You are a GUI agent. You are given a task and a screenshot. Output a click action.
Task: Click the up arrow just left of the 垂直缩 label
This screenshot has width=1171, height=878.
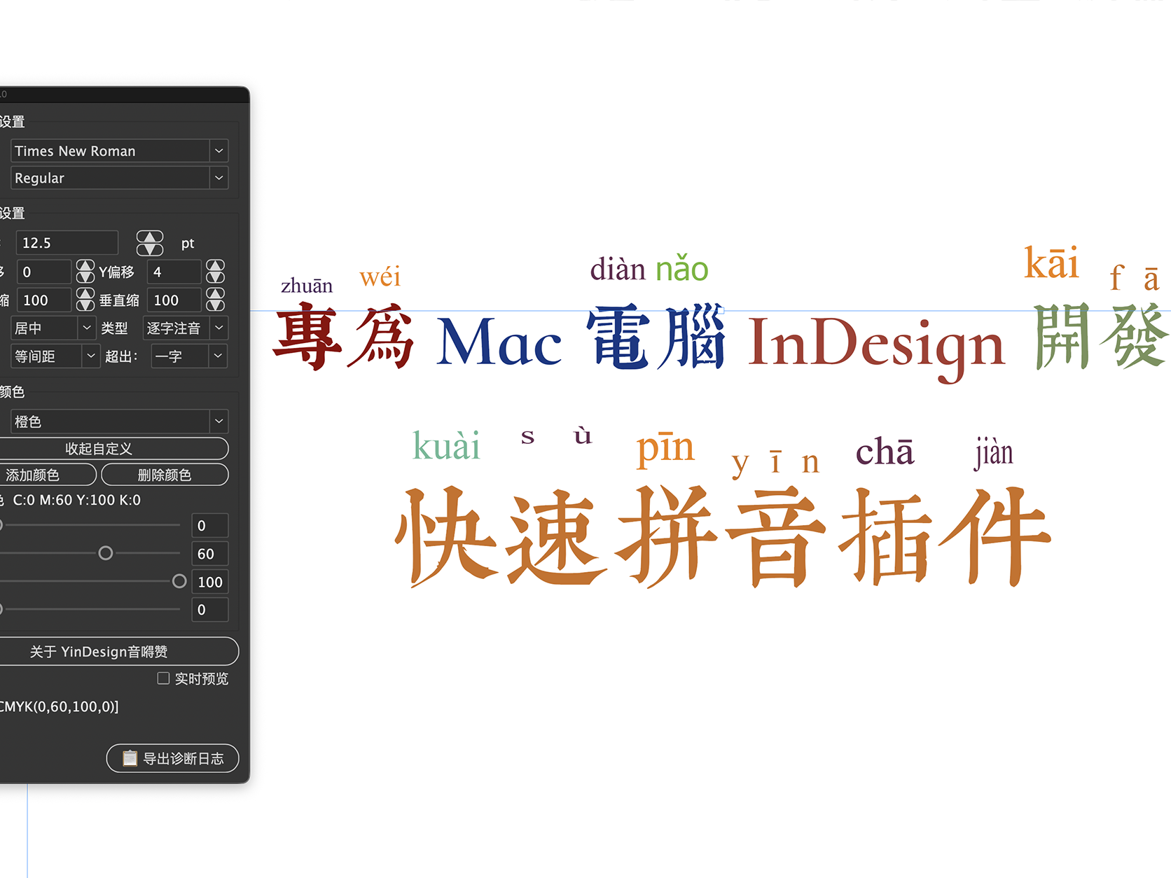85,293
